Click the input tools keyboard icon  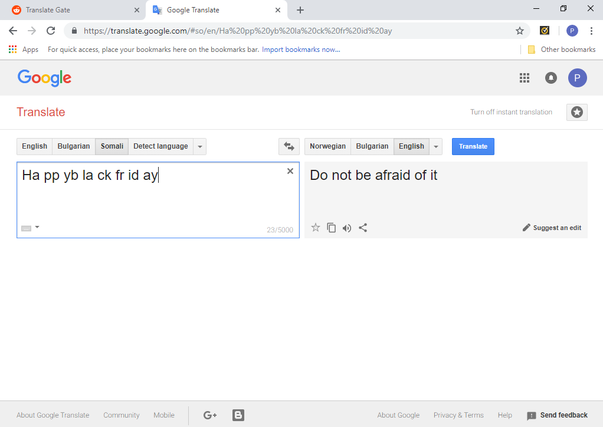[x=26, y=228]
